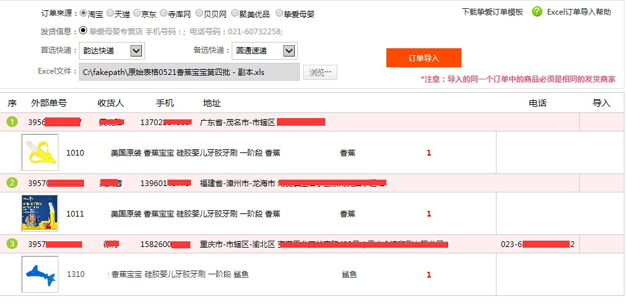The image size is (627, 308).
Task: Choose 聚美优品 order source option
Action: (235, 13)
